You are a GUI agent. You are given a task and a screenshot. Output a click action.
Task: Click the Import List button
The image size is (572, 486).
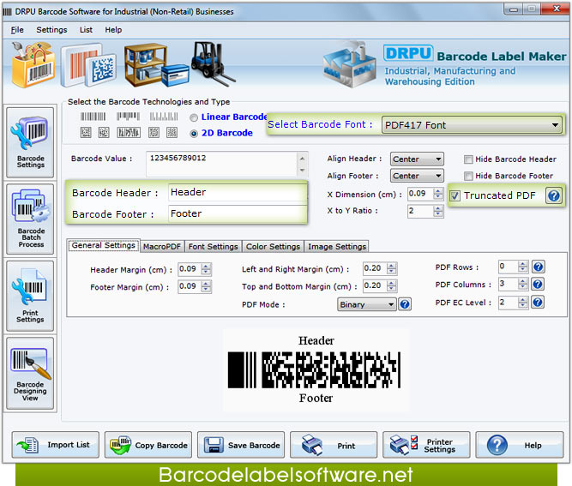[56, 445]
